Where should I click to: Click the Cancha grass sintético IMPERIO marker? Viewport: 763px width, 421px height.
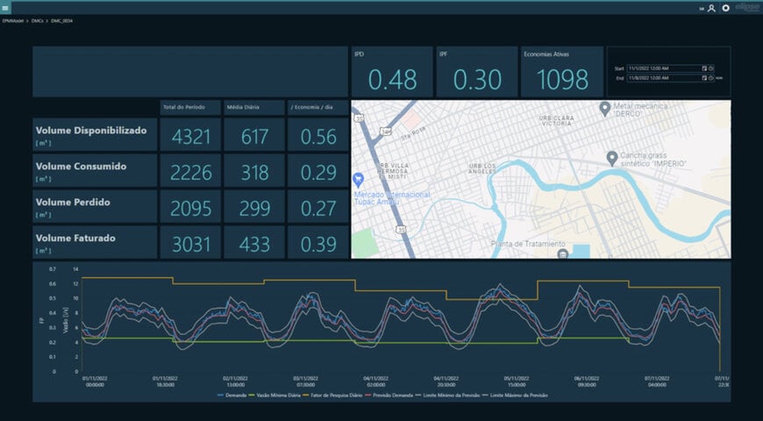[611, 157]
